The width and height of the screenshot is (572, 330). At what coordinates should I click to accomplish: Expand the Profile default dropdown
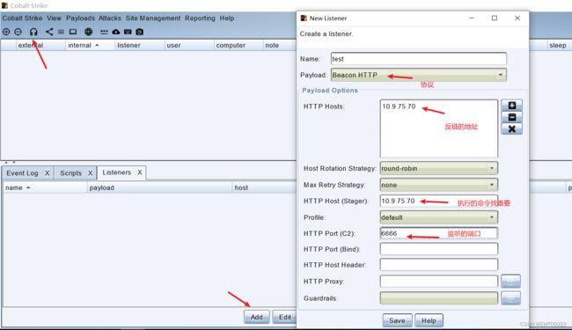point(438,217)
